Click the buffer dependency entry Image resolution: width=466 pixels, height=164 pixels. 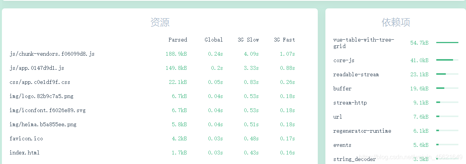point(396,89)
